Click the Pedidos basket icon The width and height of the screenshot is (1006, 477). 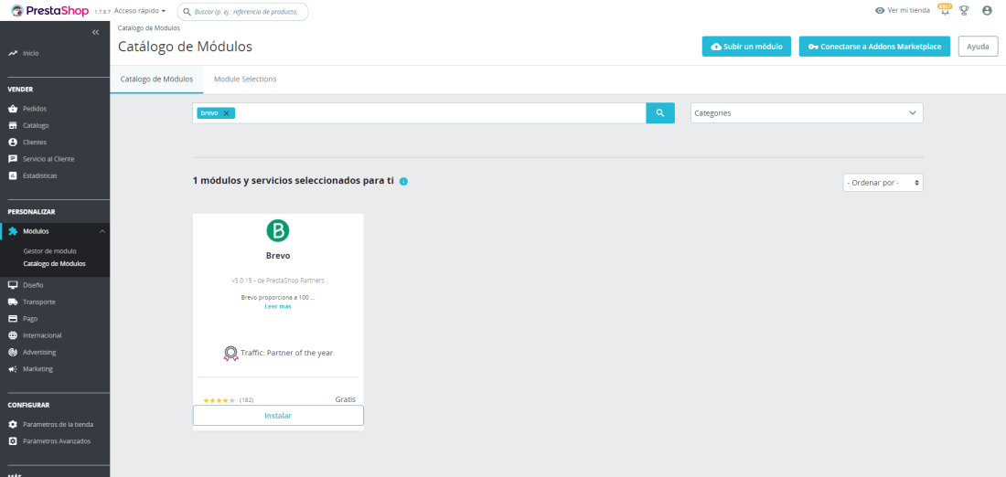pyautogui.click(x=13, y=109)
